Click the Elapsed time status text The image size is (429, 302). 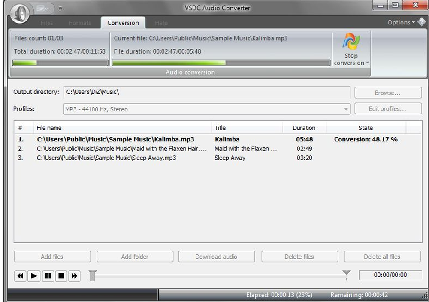point(279,295)
